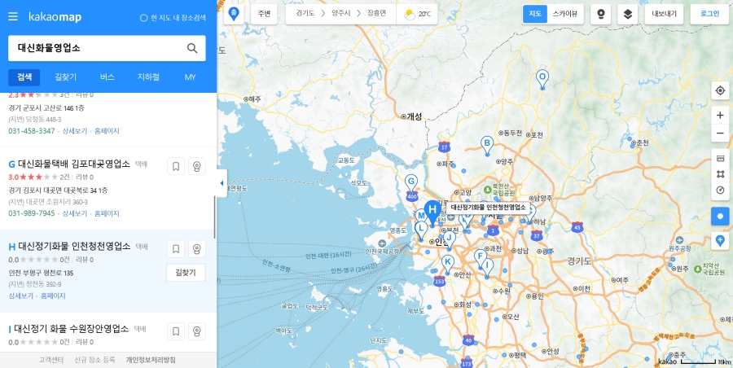Open map layers icon
Viewport: 733px width, 368px height.
[628, 14]
